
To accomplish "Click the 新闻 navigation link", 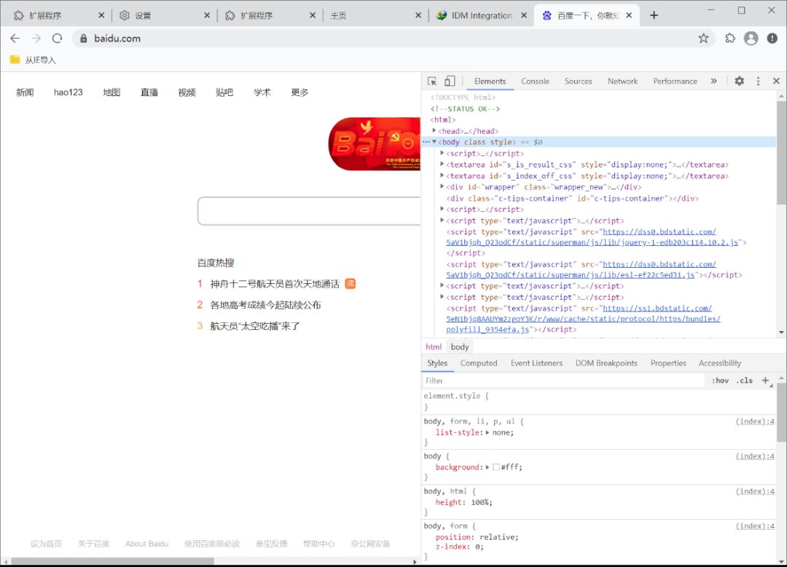I will coord(25,92).
